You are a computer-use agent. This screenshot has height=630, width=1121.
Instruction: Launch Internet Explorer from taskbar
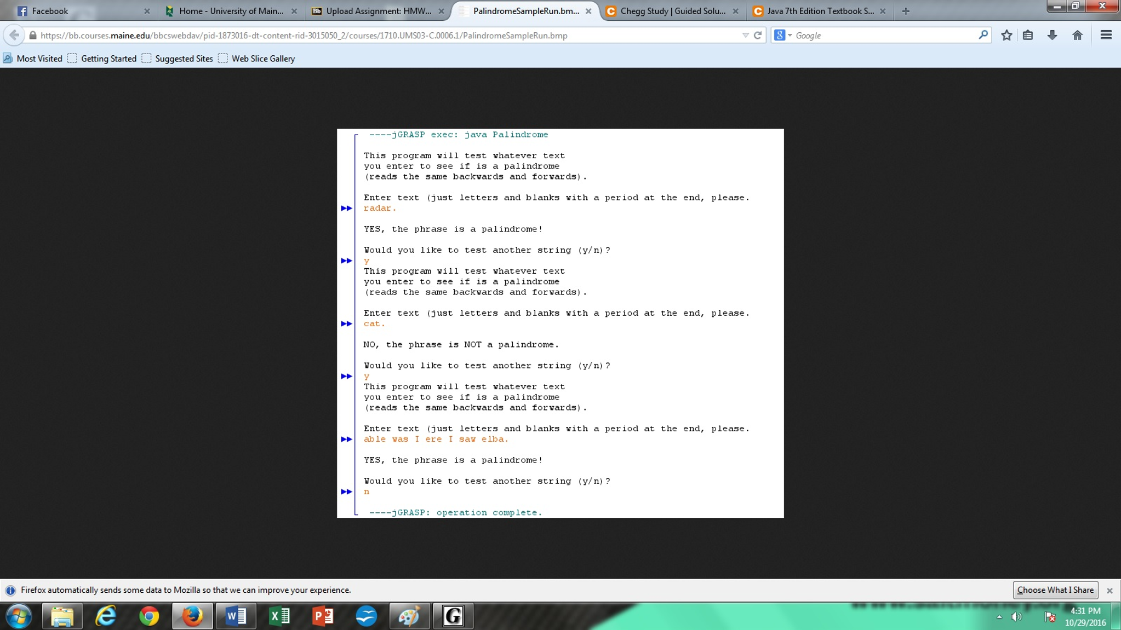point(106,616)
